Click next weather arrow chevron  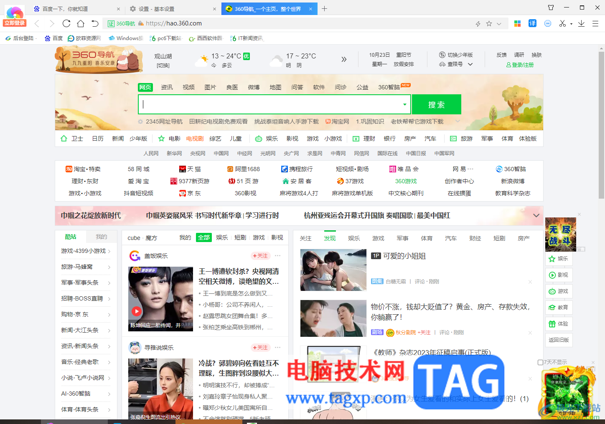[344, 59]
